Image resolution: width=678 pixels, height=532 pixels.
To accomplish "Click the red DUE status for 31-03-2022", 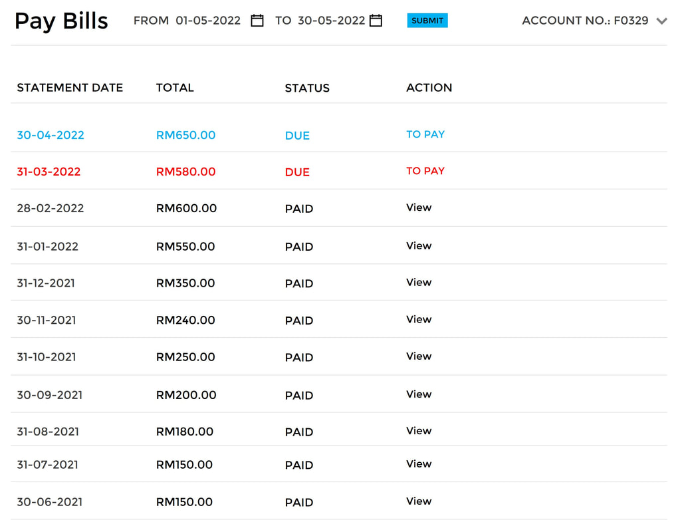I will click(x=297, y=172).
